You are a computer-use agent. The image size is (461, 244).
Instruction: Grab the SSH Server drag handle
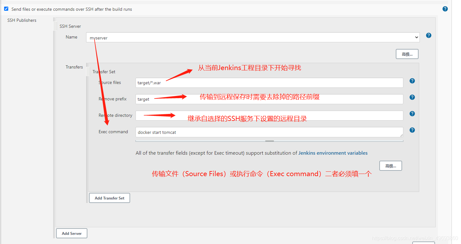(x=55, y=26)
